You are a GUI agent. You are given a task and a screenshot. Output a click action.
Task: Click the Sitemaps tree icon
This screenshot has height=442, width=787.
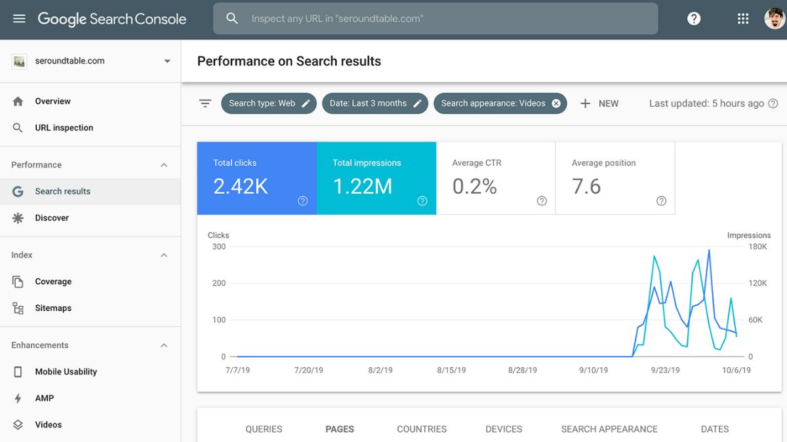pos(18,308)
